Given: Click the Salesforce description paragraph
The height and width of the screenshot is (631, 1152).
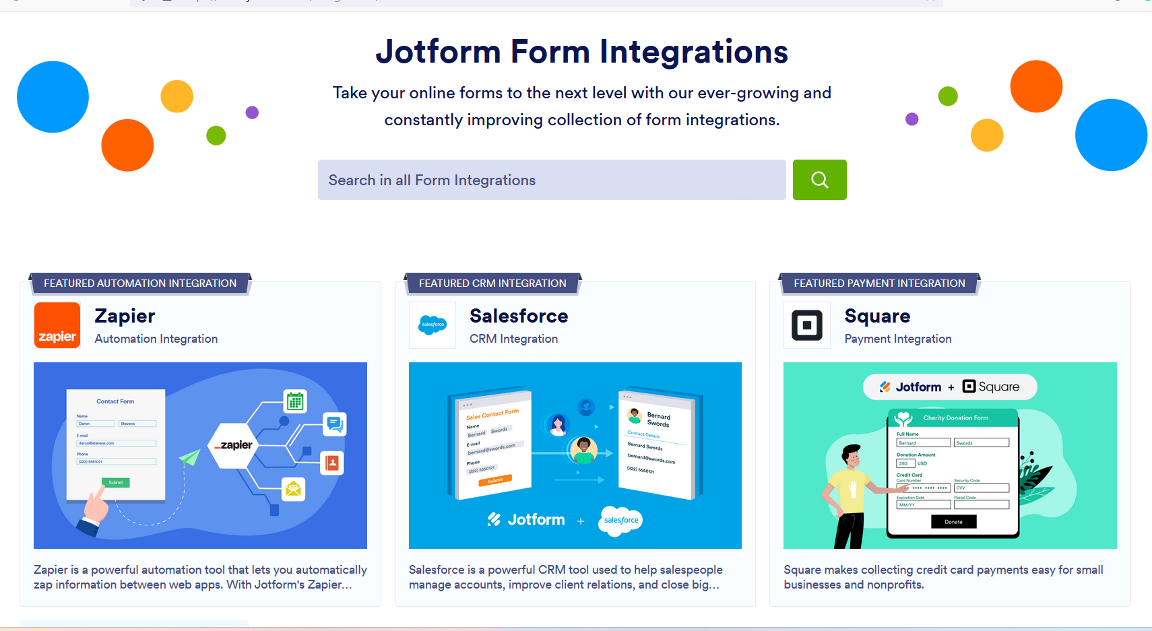Looking at the screenshot, I should [x=566, y=577].
